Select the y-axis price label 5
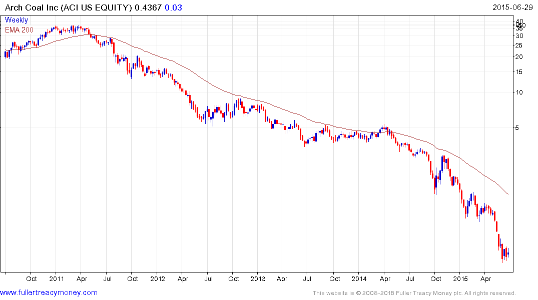Screen dimensions: 538x300 pos(517,128)
